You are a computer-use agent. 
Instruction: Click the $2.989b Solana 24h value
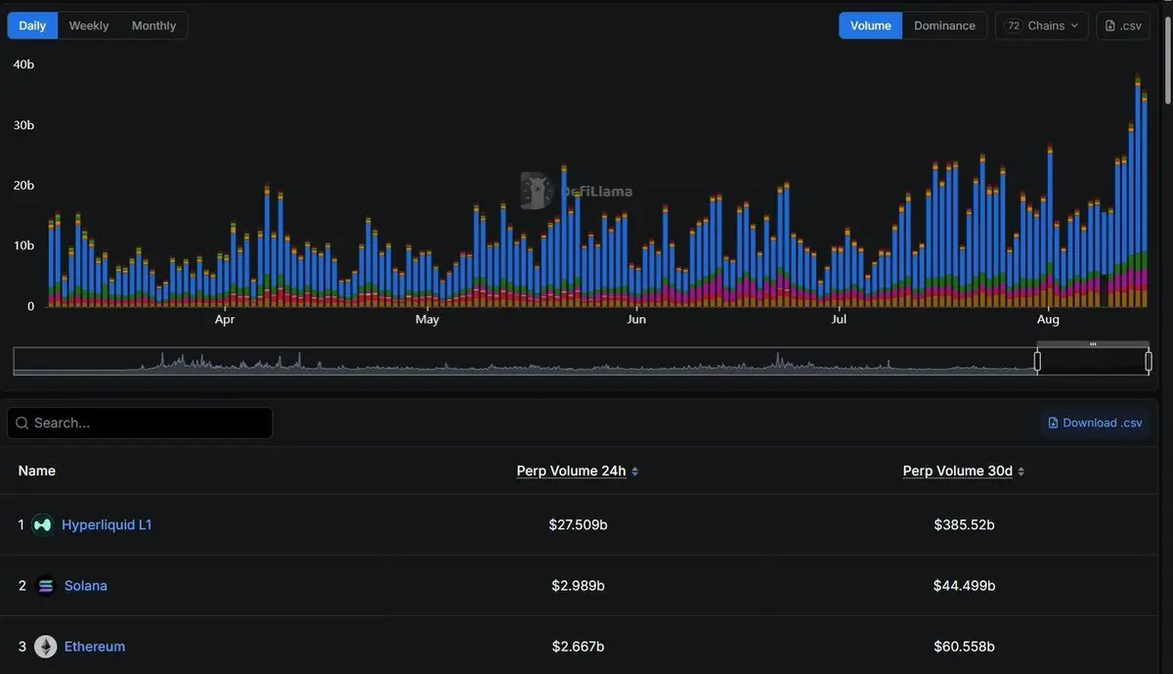(578, 585)
